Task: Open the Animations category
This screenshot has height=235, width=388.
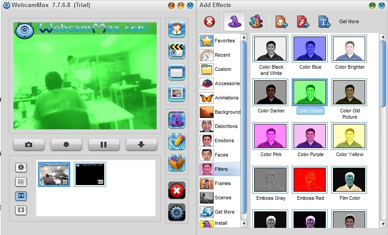Action: (x=220, y=98)
